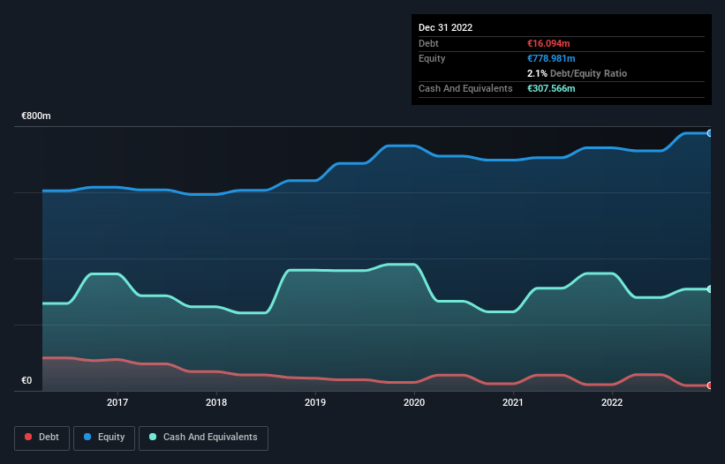725x464 pixels.
Task: Click the 2021 x-axis label
Action: click(513, 402)
